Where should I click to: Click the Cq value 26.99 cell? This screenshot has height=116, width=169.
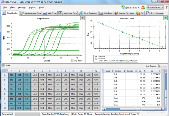coord(141,88)
